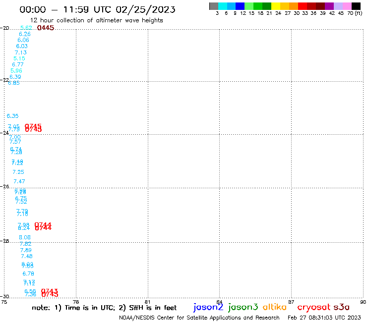Screen dimensions: 367x322
Task: Select the 6.06 wave height reading
Action: [x=23, y=40]
